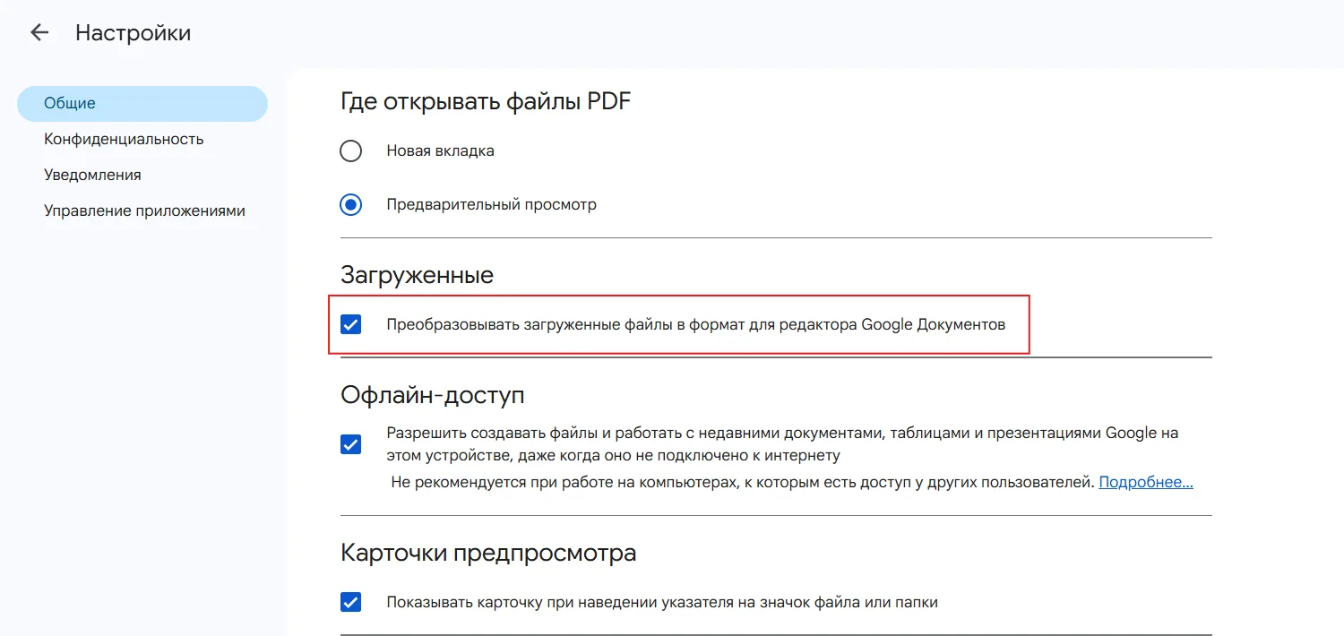
Task: Switch to the Конфиденциальность section
Action: coord(124,139)
